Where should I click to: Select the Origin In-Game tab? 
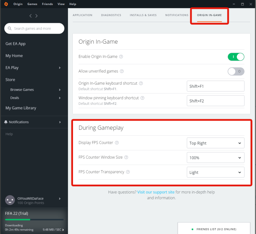[209, 15]
